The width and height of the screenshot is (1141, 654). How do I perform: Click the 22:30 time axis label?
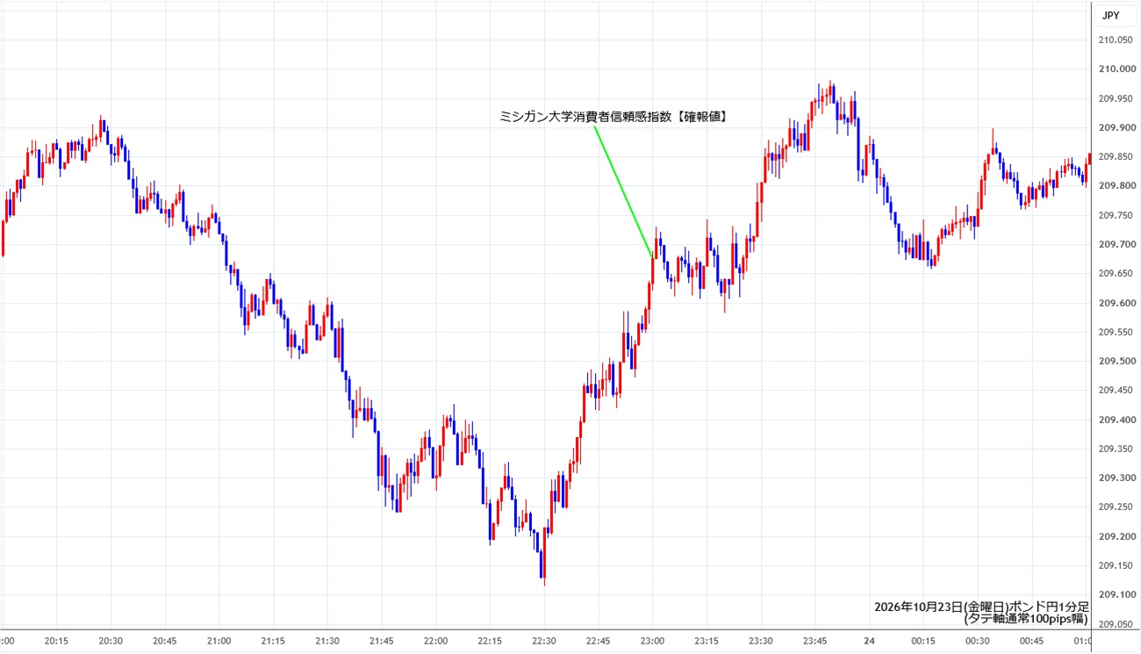pyautogui.click(x=544, y=642)
